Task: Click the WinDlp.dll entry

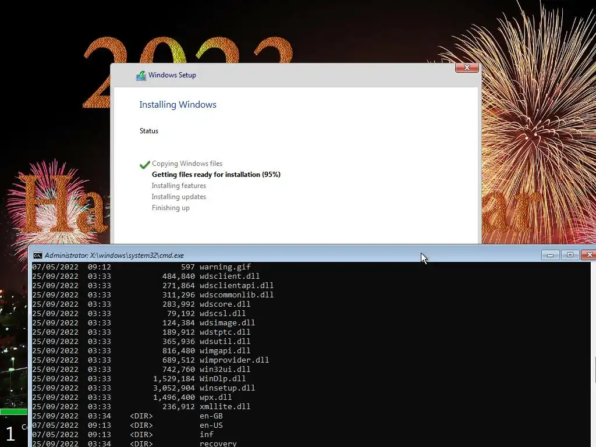Action: click(x=222, y=378)
